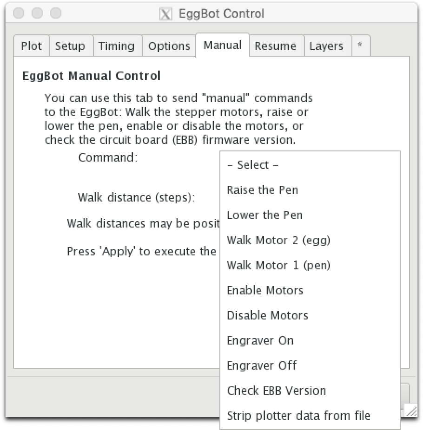Select the Manual tab
Viewport: 423px width, 430px height.
pos(222,45)
